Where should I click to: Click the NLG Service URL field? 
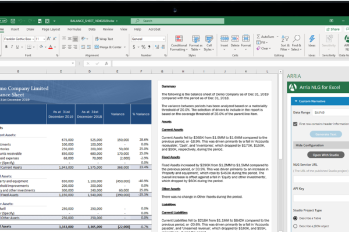tap(321, 179)
